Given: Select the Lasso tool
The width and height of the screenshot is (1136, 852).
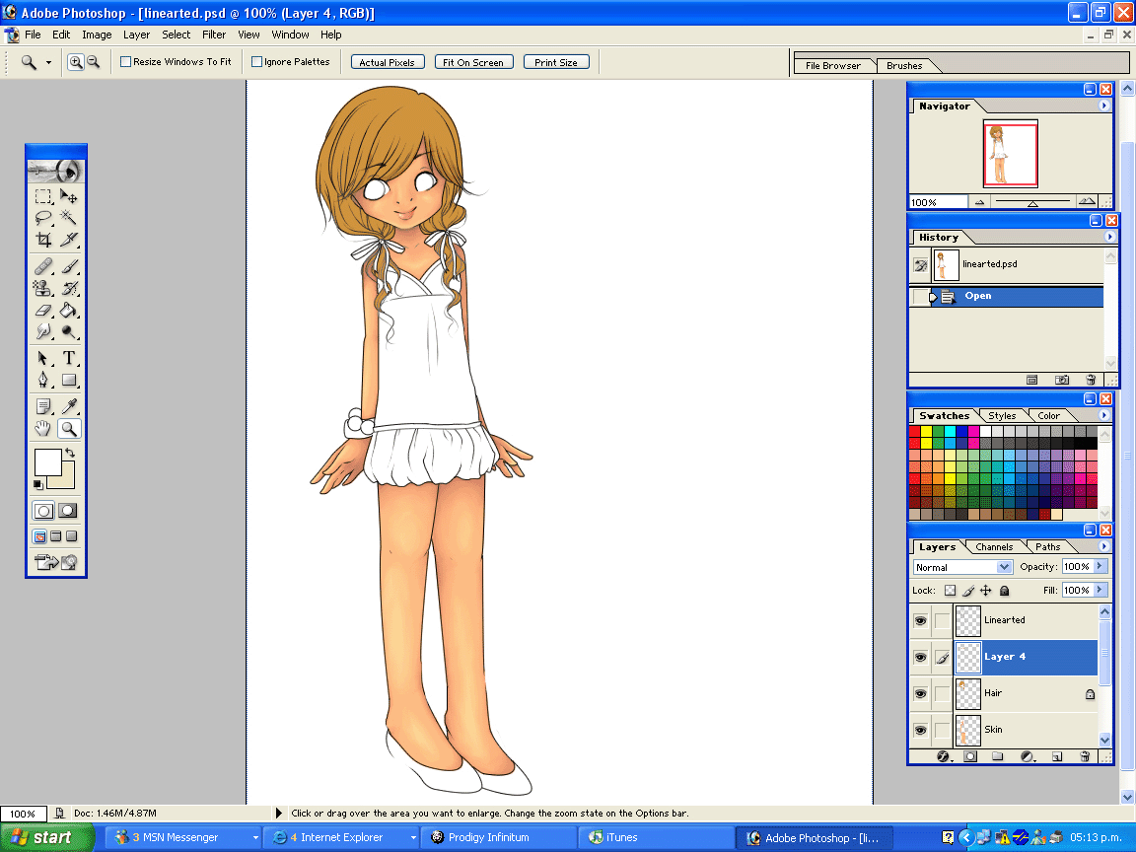Looking at the screenshot, I should tap(43, 218).
